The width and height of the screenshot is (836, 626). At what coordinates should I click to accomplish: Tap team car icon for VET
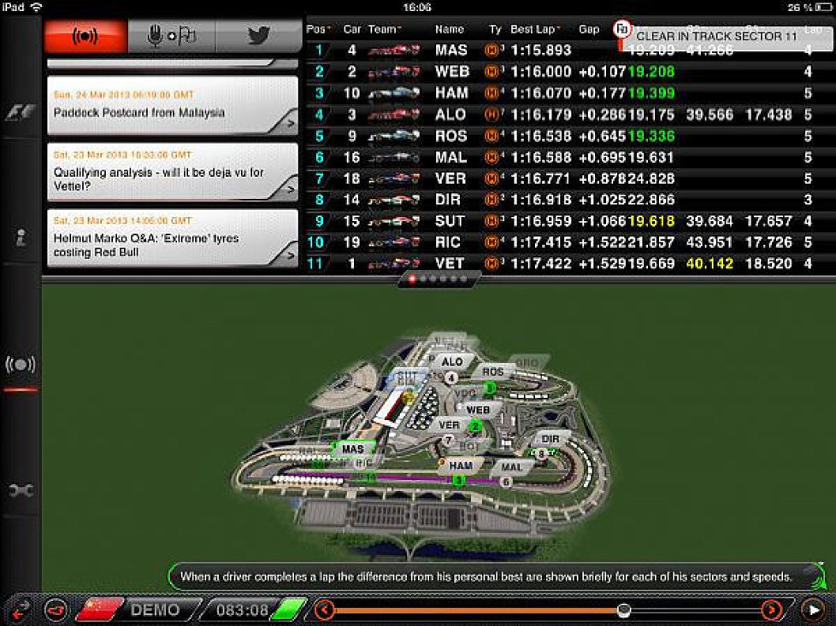pyautogui.click(x=393, y=263)
